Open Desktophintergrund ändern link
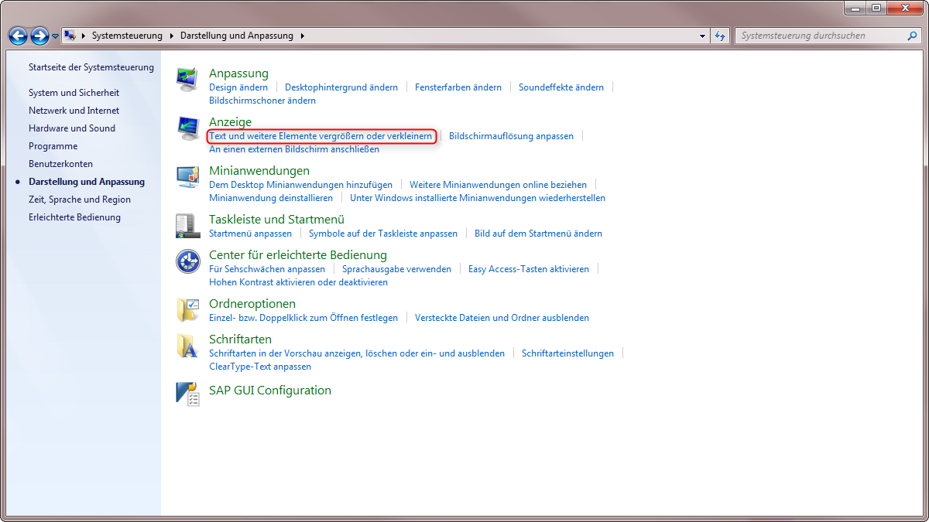This screenshot has width=929, height=522. 341,87
